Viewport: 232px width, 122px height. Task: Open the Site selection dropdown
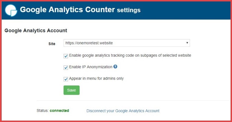pos(127,43)
